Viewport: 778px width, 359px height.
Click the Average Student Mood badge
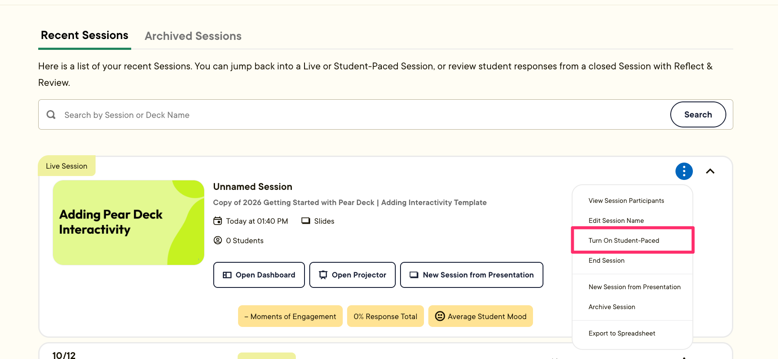480,316
